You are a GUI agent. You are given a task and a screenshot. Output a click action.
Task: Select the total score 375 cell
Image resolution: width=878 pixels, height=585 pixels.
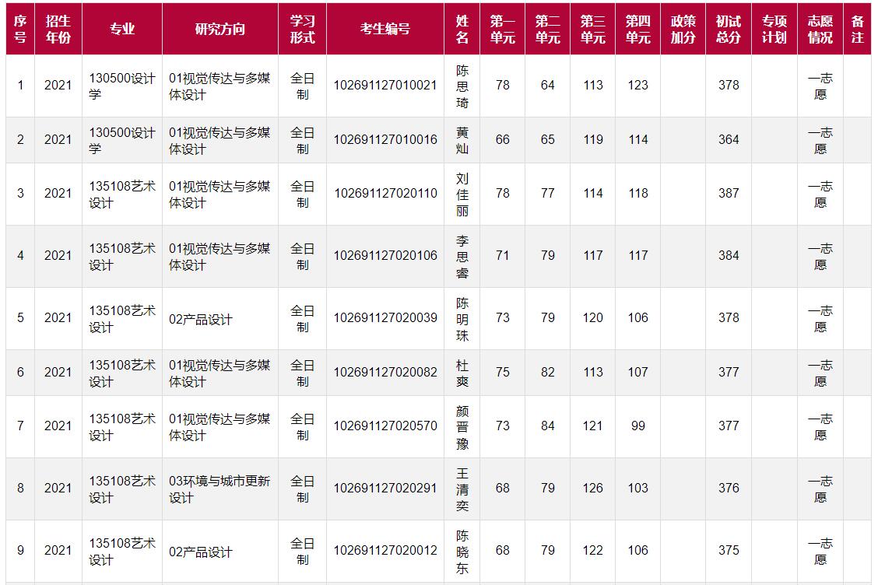(x=729, y=551)
